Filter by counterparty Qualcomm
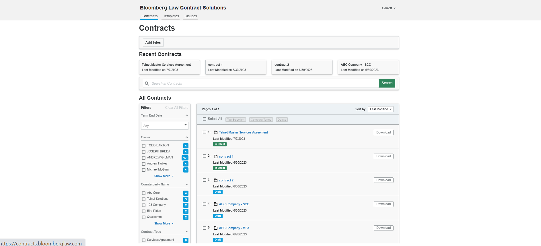This screenshot has height=246, width=541. pyautogui.click(x=144, y=217)
